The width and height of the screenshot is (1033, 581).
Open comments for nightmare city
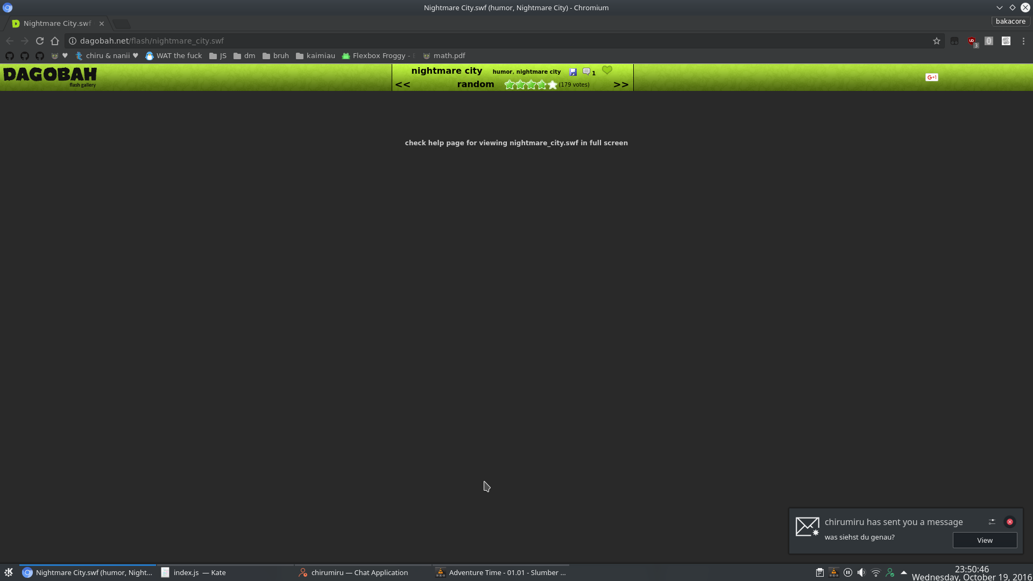(589, 72)
